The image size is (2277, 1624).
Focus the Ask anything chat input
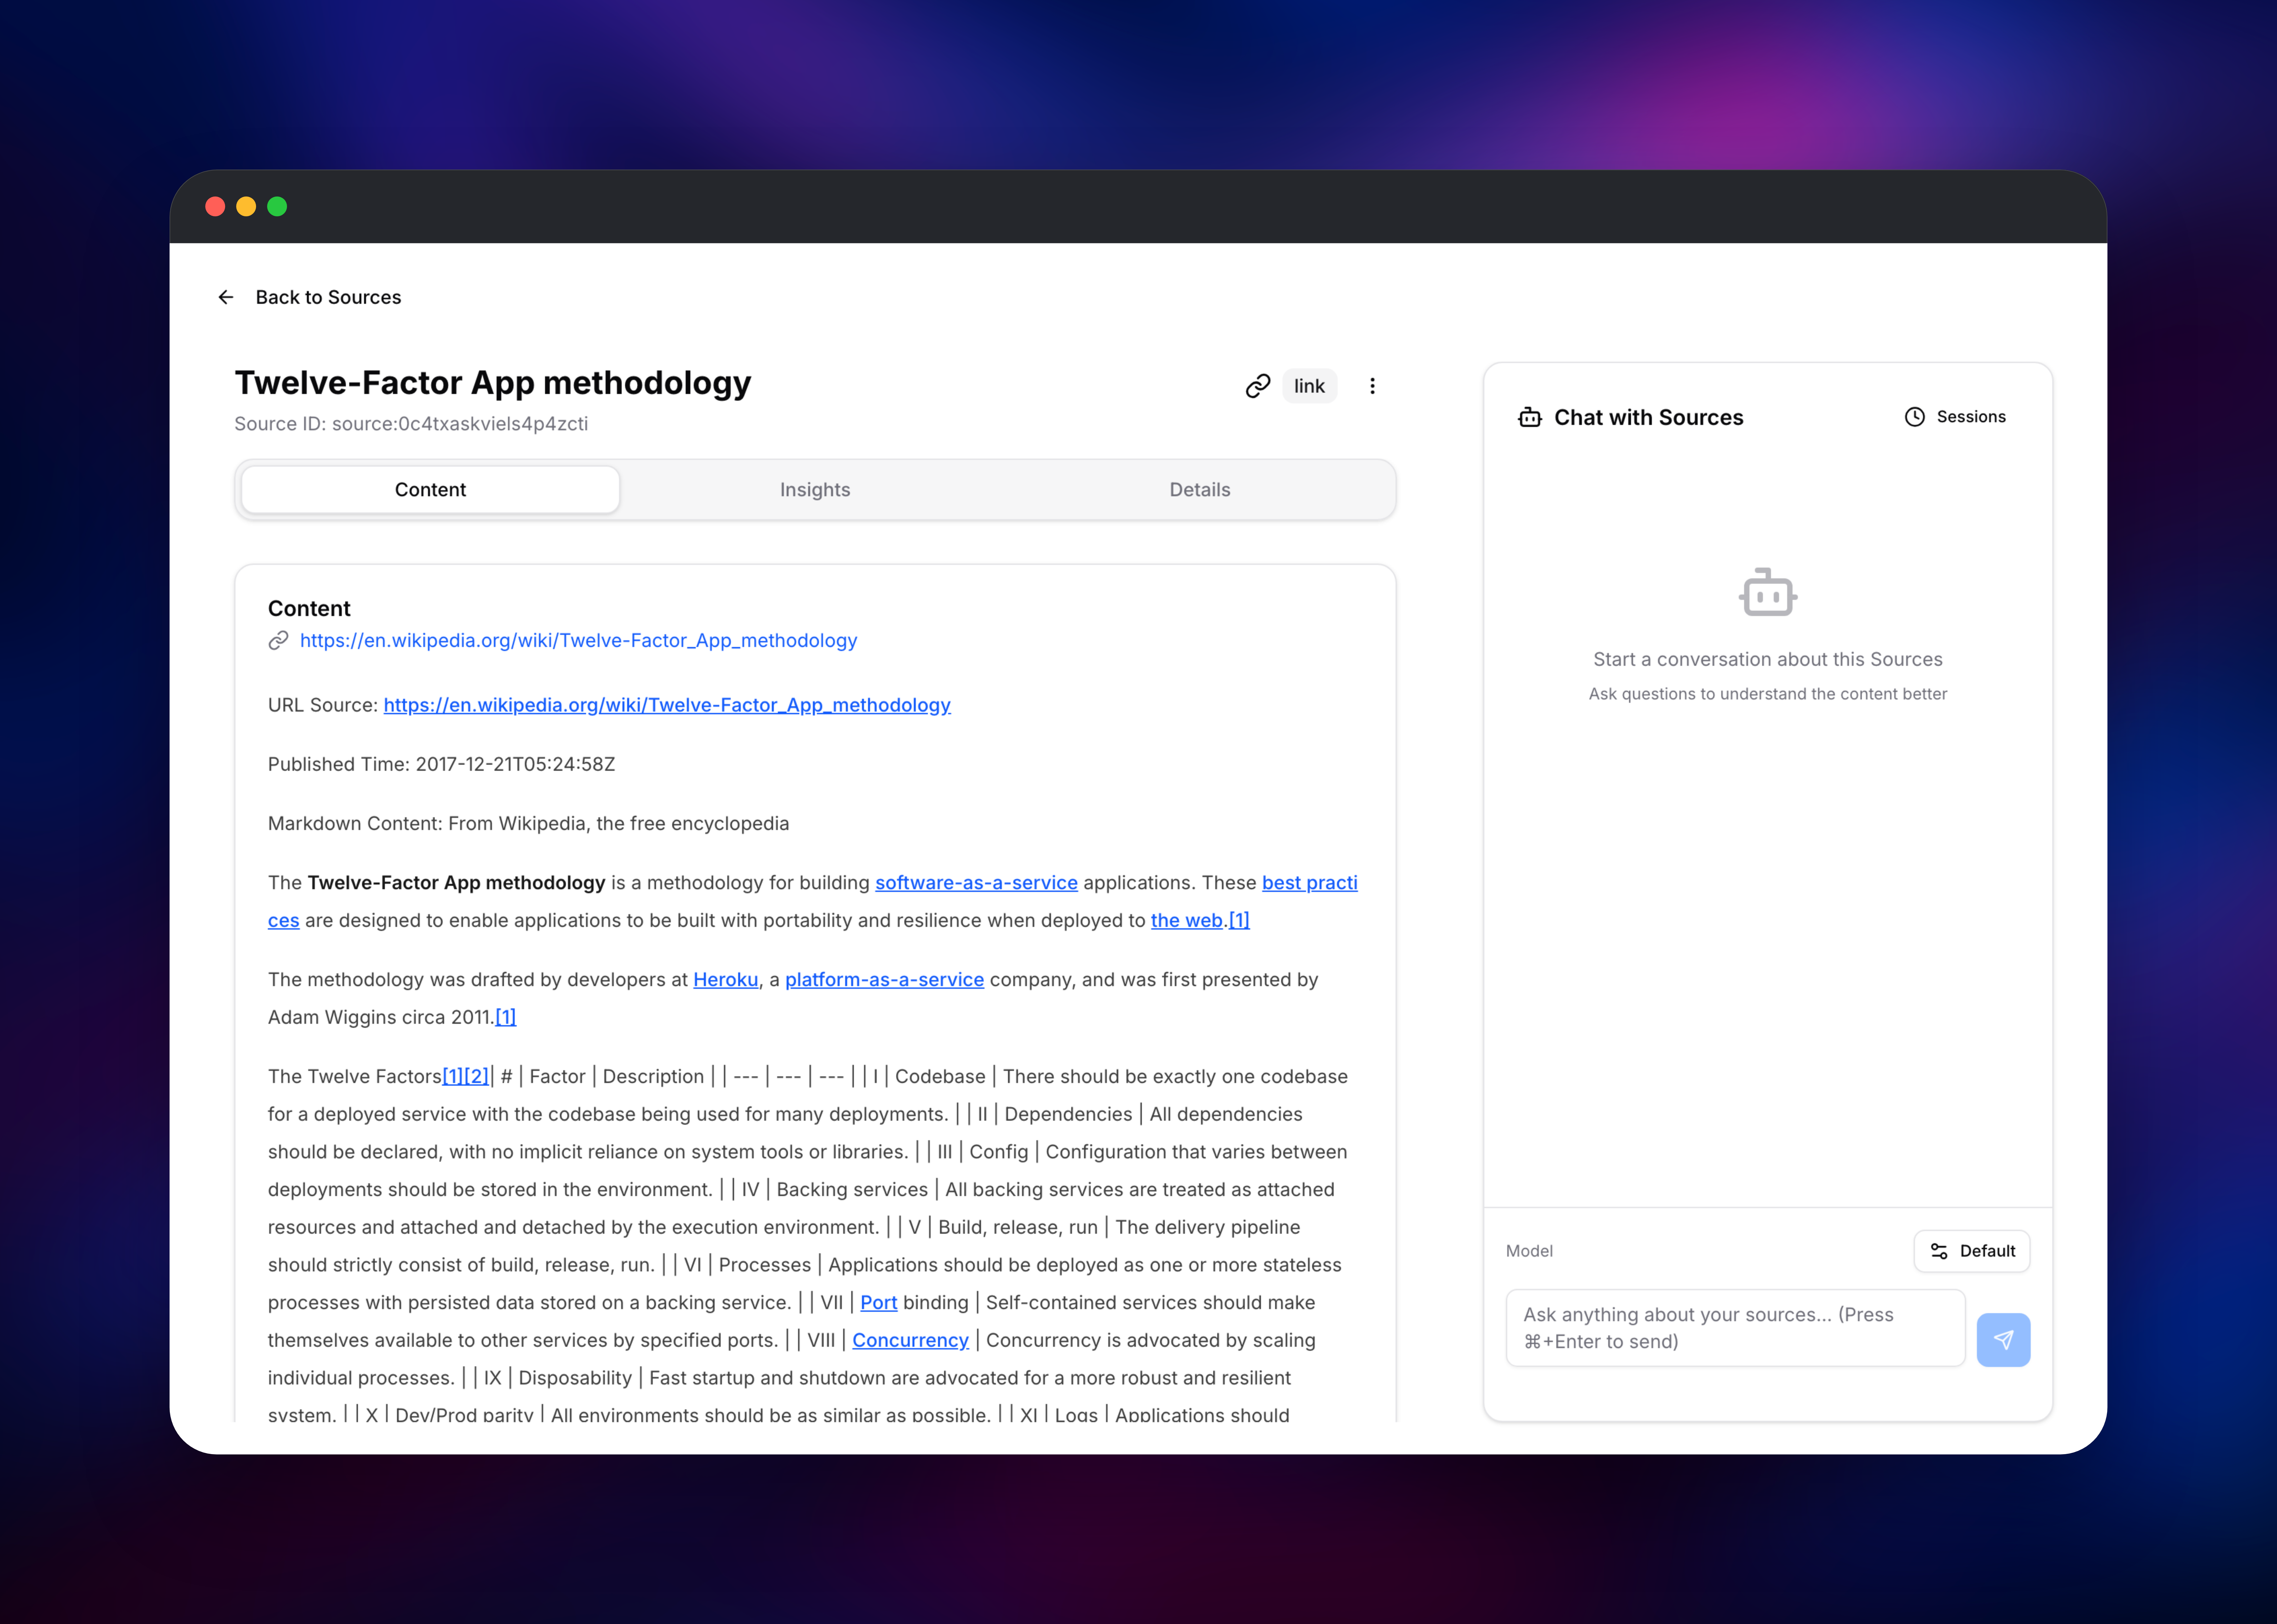point(1735,1328)
